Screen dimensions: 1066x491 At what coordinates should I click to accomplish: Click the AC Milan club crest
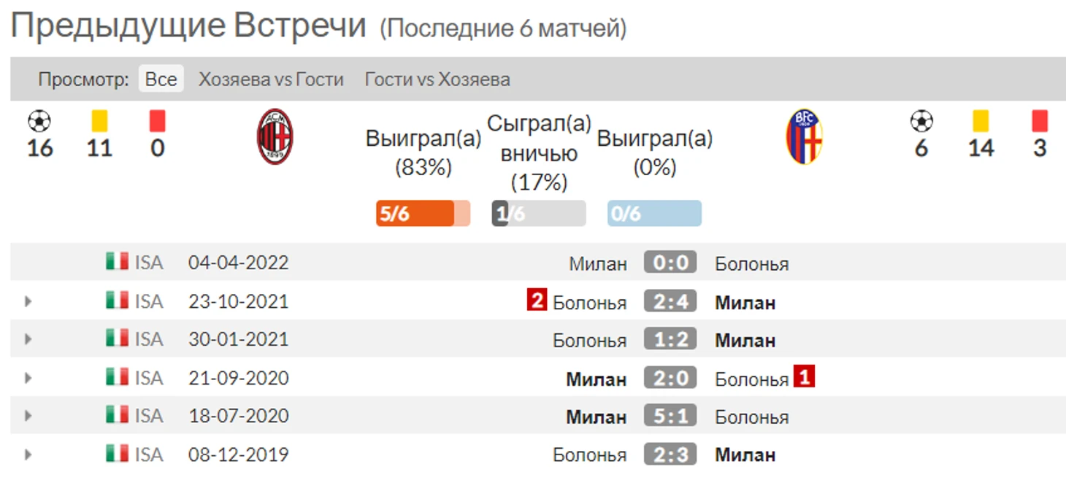click(275, 136)
